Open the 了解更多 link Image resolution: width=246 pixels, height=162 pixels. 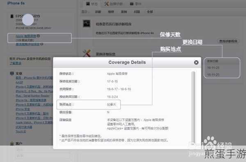16,63
